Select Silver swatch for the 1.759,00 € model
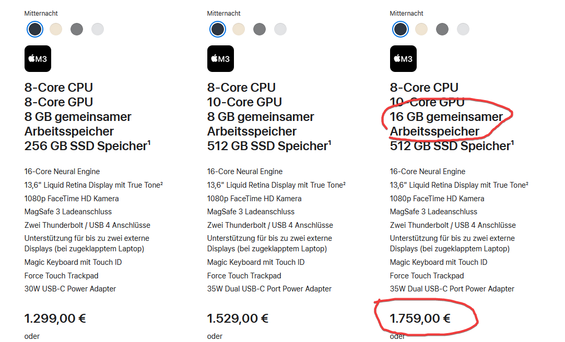The width and height of the screenshot is (565, 342). 463,29
